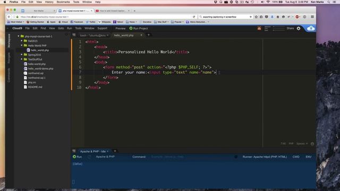Image resolution: width=340 pixels, height=191 pixels.
Task: Open the Cloud9 Support menu
Action: [103, 28]
